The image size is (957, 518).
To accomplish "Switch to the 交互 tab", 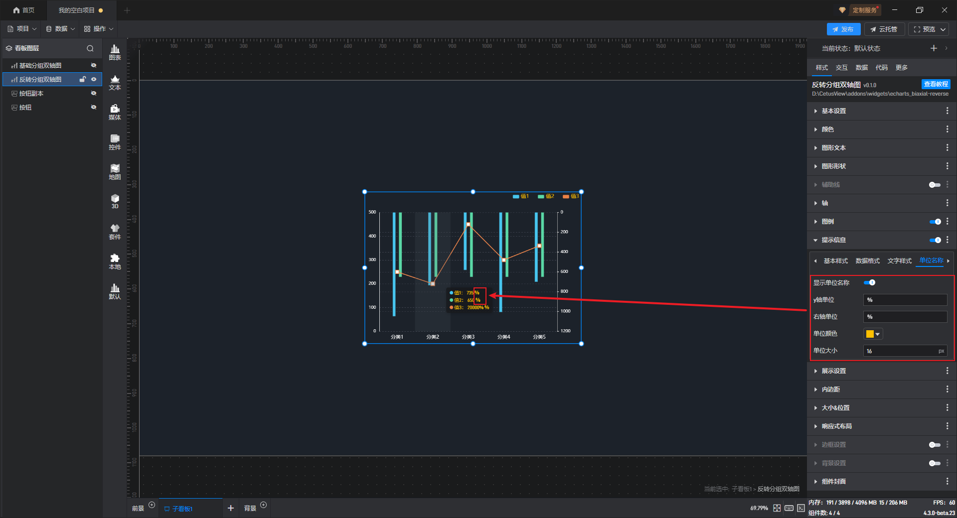I will [x=841, y=68].
